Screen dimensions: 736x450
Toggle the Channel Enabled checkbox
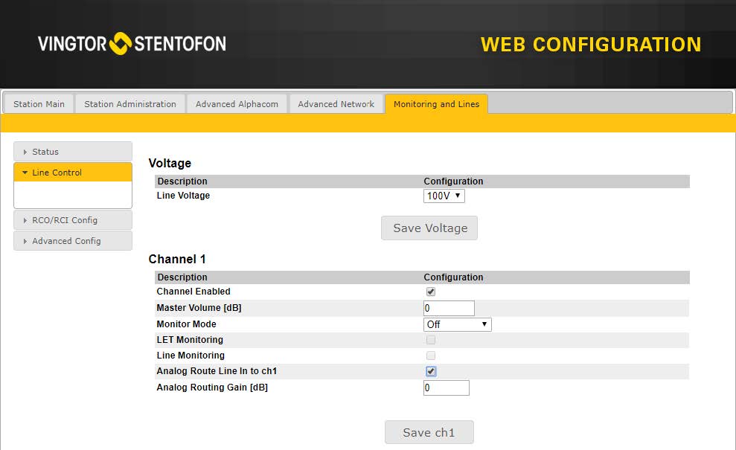click(431, 292)
